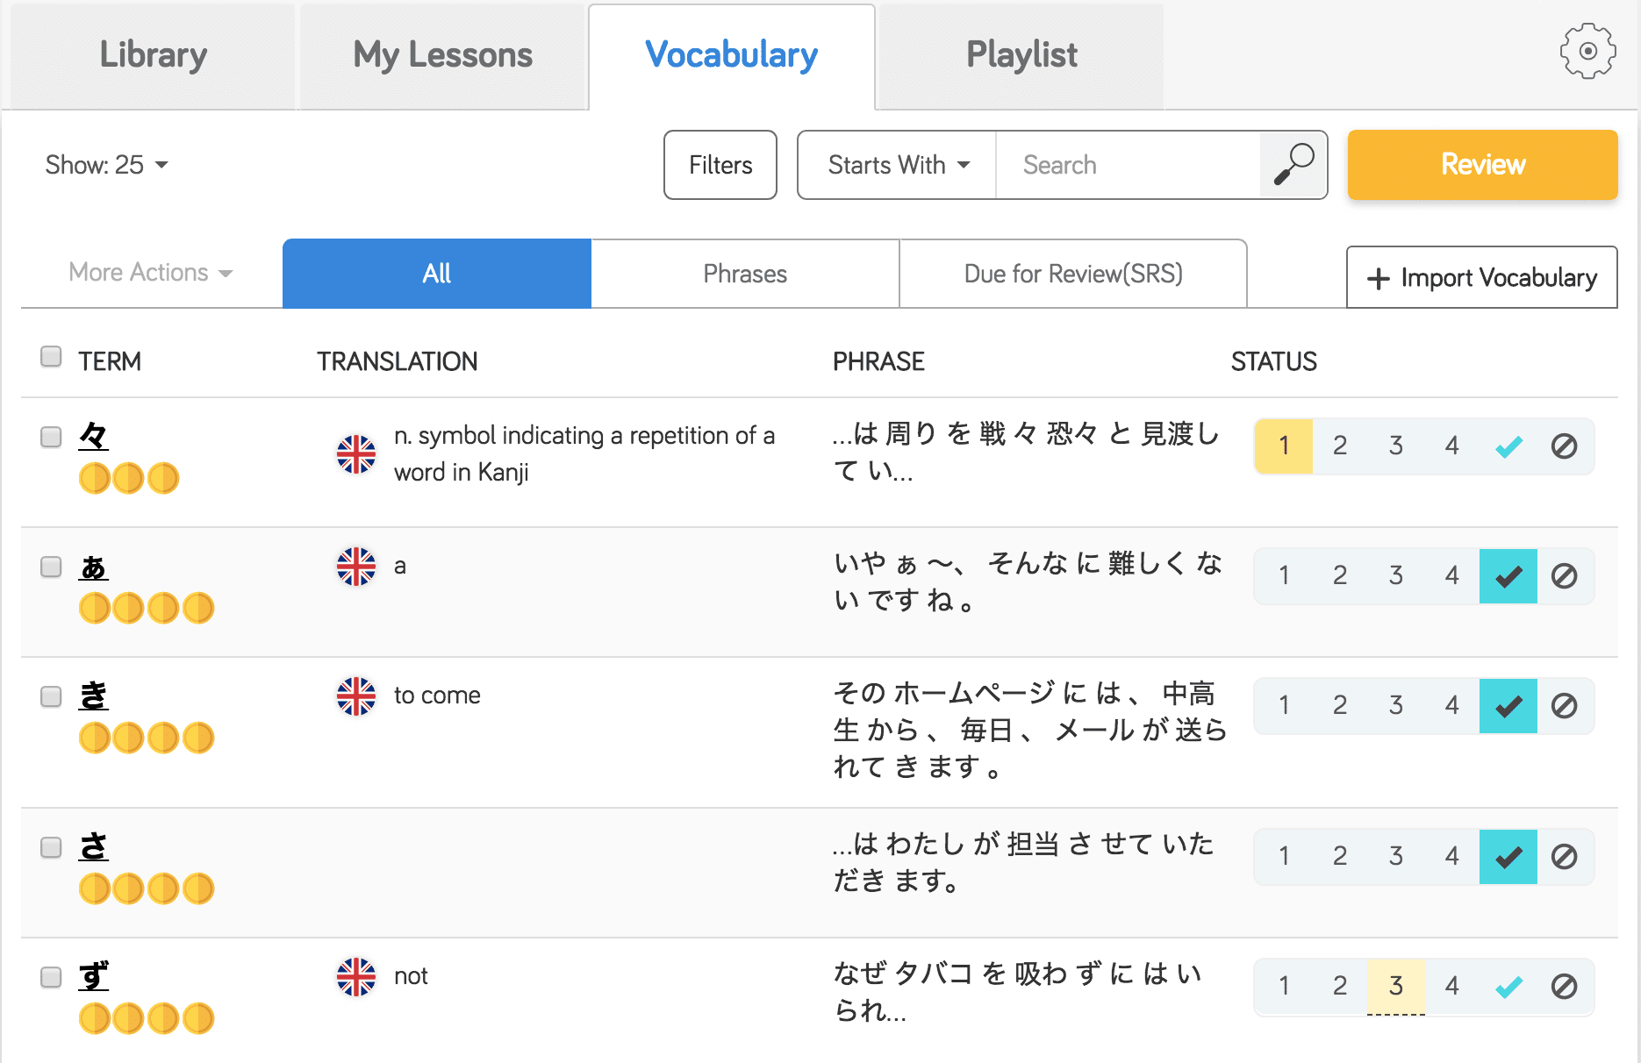The image size is (1641, 1063).
Task: Toggle the select-all checkbox beside TERM
Action: tap(51, 356)
